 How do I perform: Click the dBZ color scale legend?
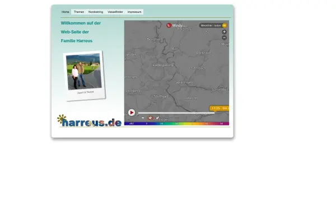click(x=176, y=124)
